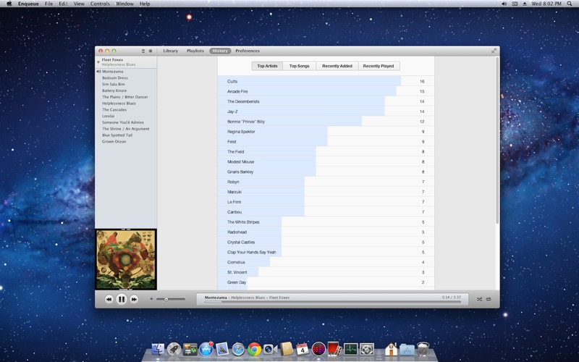Open Activity Monitor from the Dock
The height and width of the screenshot is (362, 579).
pos(351,349)
